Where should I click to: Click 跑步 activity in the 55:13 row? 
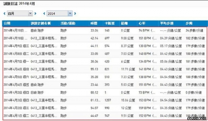point(64,69)
